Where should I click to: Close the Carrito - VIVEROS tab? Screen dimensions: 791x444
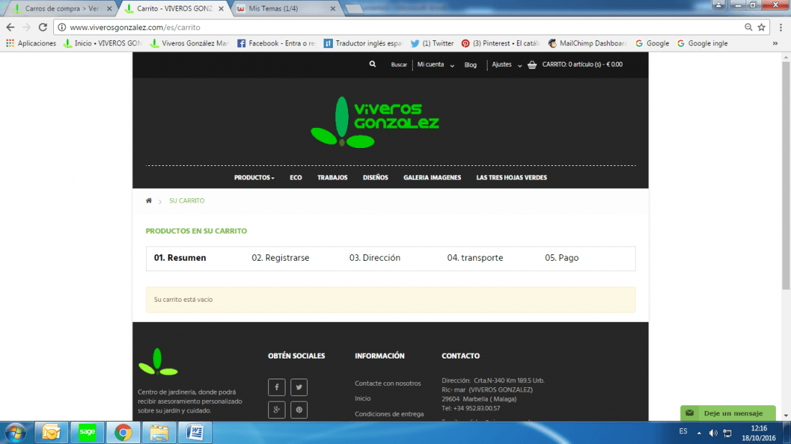(x=221, y=9)
